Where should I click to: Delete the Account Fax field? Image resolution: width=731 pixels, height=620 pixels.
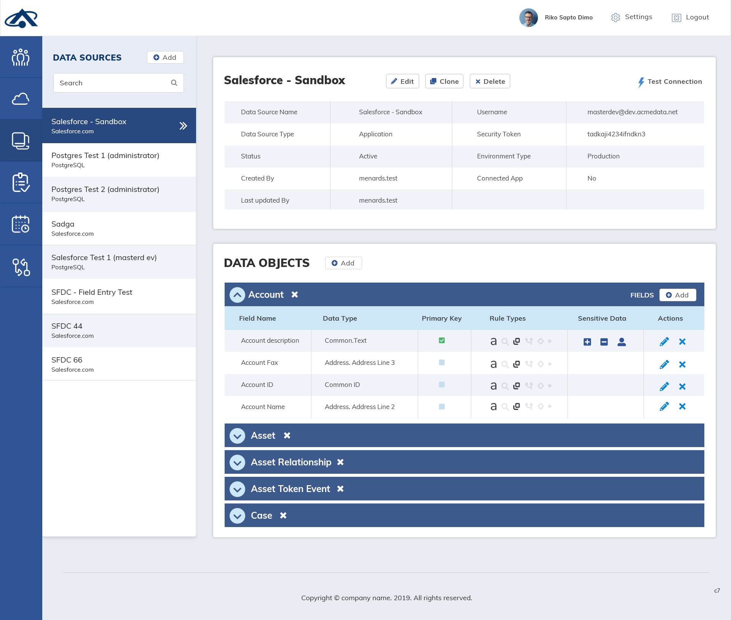pyautogui.click(x=682, y=364)
